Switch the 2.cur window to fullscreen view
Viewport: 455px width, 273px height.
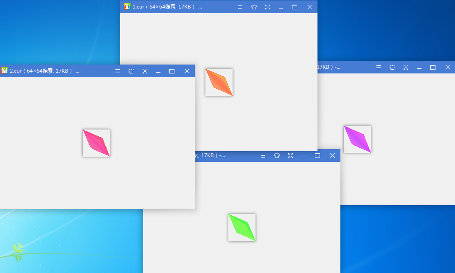click(x=145, y=71)
